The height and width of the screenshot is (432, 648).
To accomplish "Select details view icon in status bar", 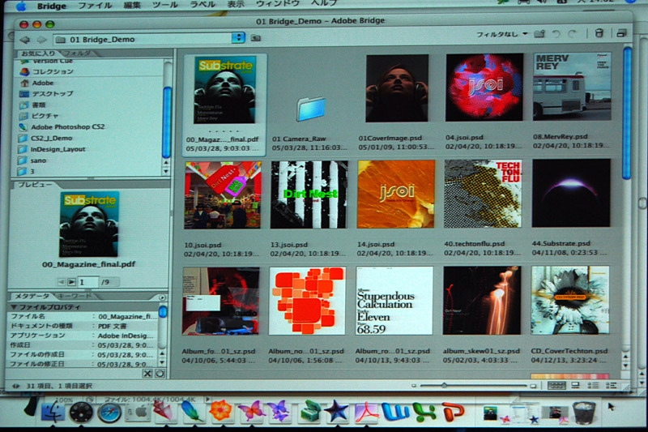I will pos(593,385).
